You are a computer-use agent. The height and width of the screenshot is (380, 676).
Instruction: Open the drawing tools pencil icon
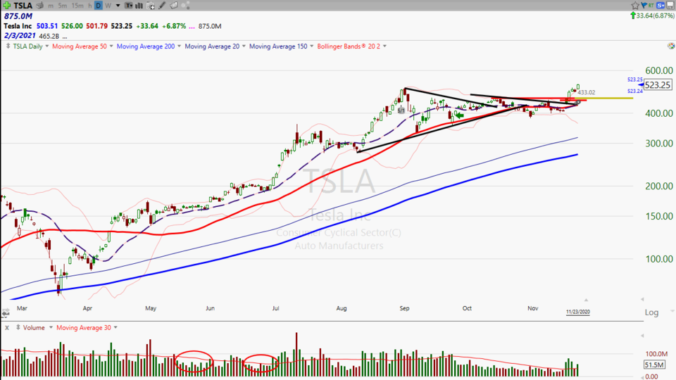coord(162,6)
